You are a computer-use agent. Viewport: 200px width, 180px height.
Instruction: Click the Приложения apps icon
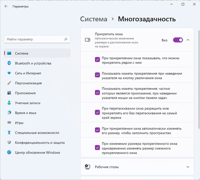pos(9,93)
